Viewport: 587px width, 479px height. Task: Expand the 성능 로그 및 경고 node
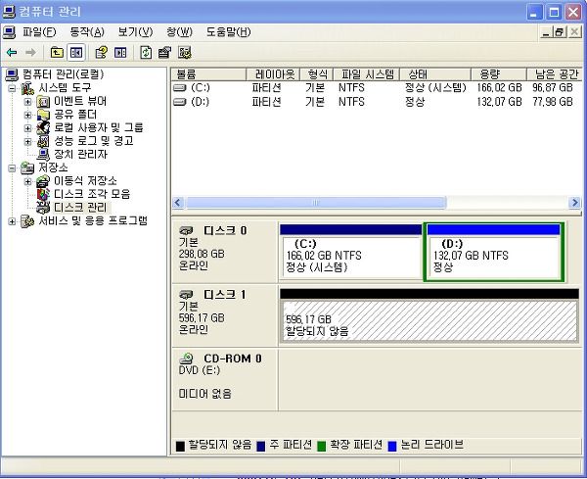[x=27, y=142]
